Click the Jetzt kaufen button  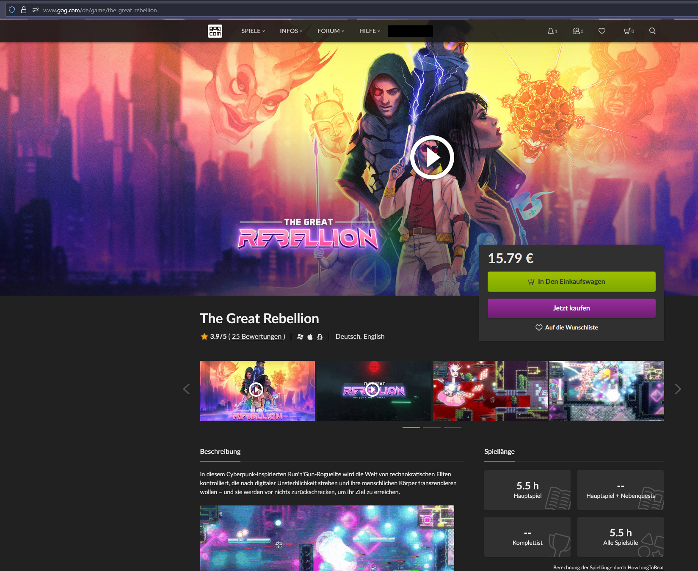(x=571, y=308)
